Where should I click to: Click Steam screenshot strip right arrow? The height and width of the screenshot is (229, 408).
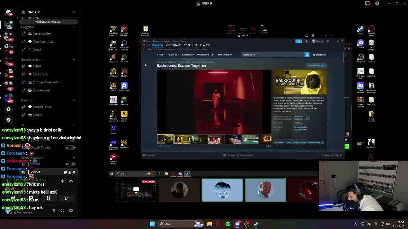point(268,146)
